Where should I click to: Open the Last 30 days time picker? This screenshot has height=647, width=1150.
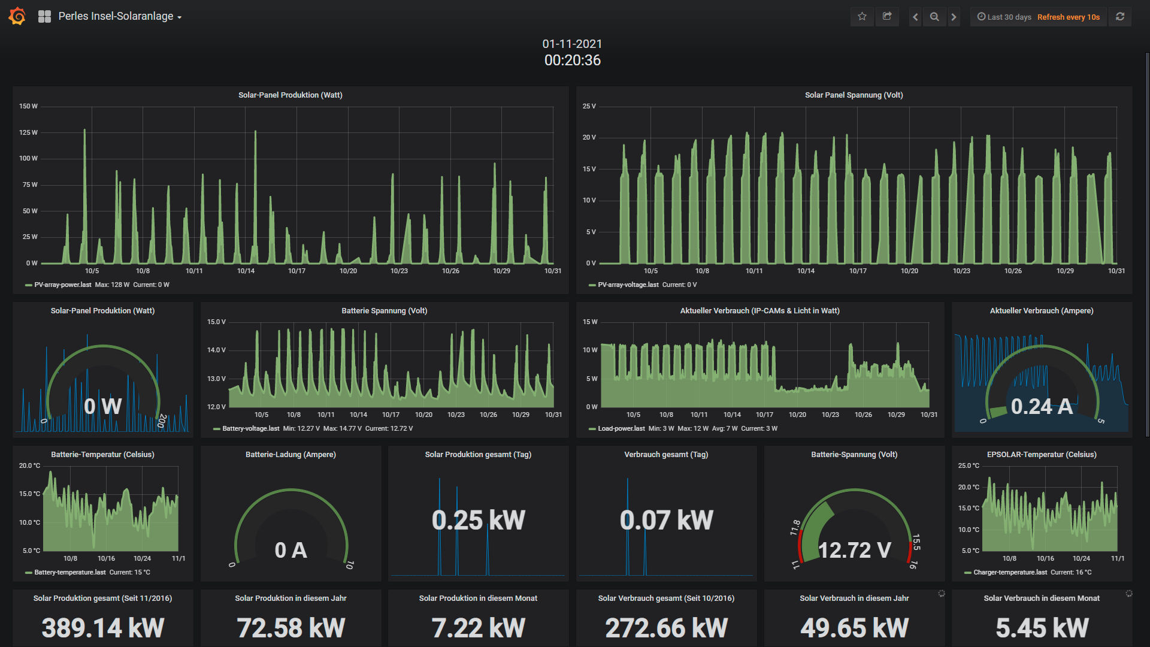[1004, 17]
